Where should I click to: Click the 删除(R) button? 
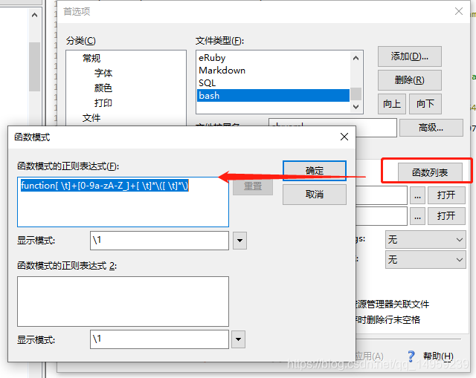pyautogui.click(x=410, y=80)
